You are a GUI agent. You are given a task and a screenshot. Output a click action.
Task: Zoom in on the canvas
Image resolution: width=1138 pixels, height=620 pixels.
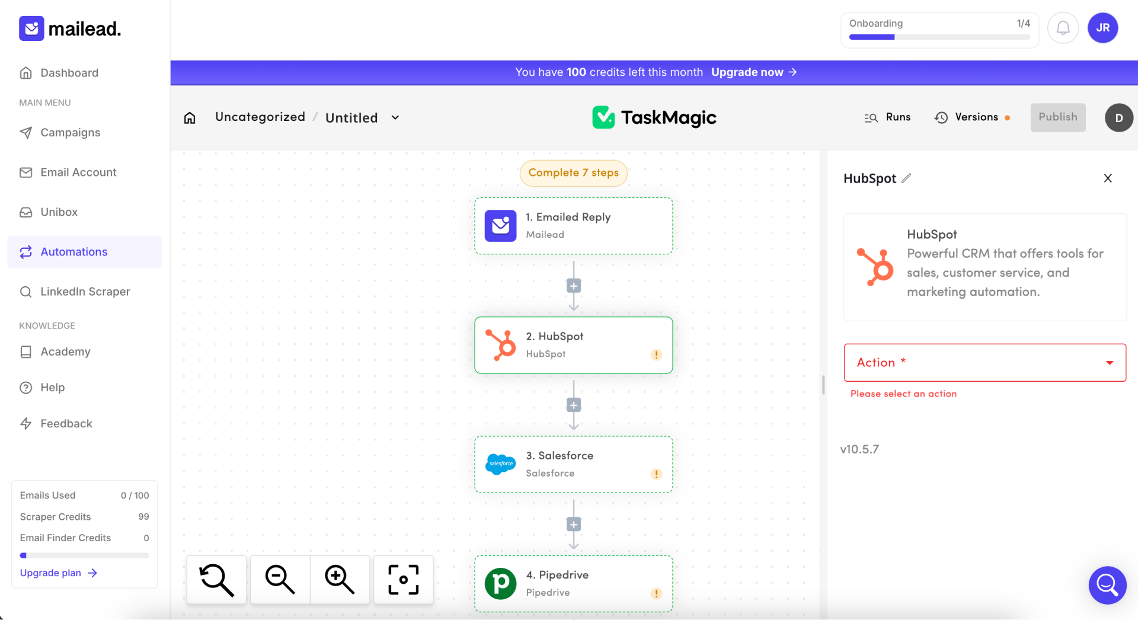(x=340, y=580)
